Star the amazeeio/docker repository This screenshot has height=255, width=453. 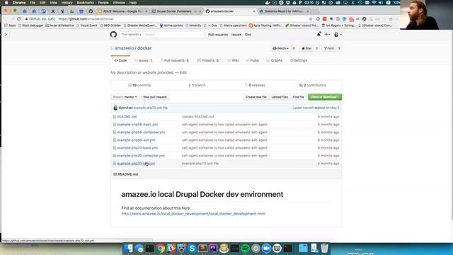coord(306,48)
